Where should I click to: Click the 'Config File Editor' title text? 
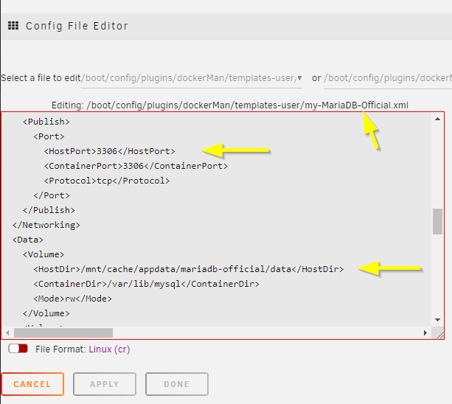77,26
